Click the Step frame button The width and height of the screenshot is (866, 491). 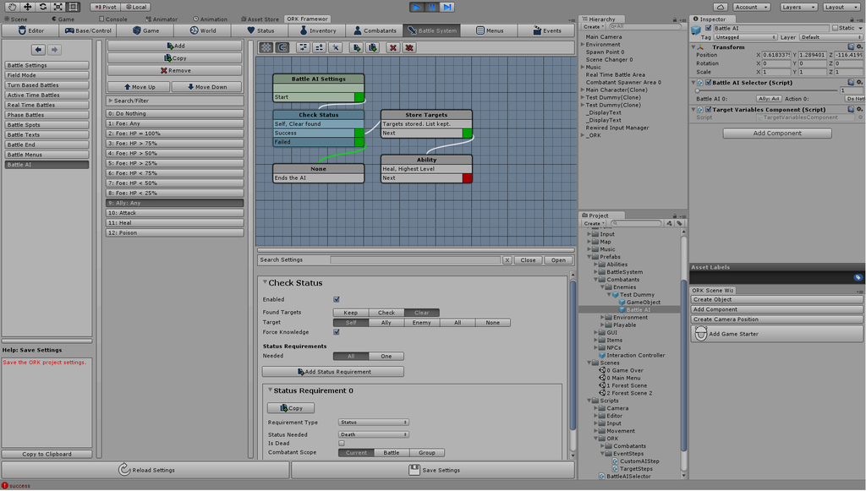coord(447,7)
